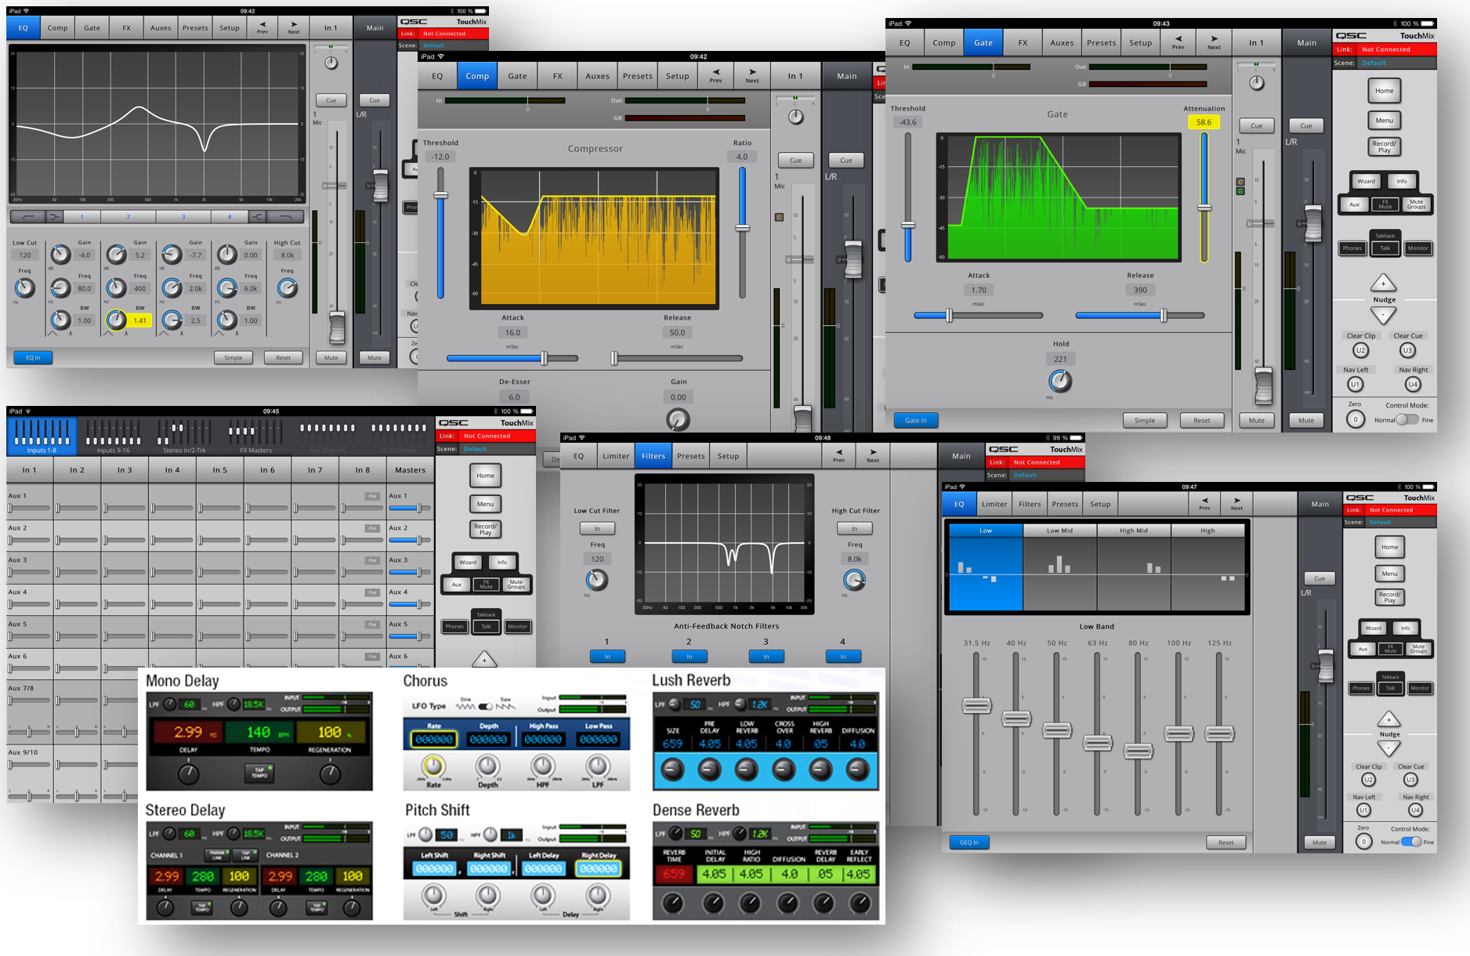The width and height of the screenshot is (1470, 956).
Task: Click the EQ Low Cut value field 120
Action: [25, 255]
